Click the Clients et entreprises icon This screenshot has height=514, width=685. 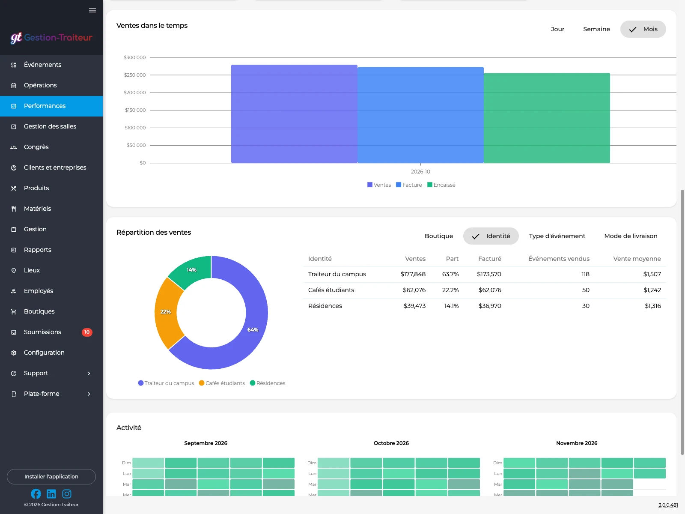pyautogui.click(x=14, y=167)
